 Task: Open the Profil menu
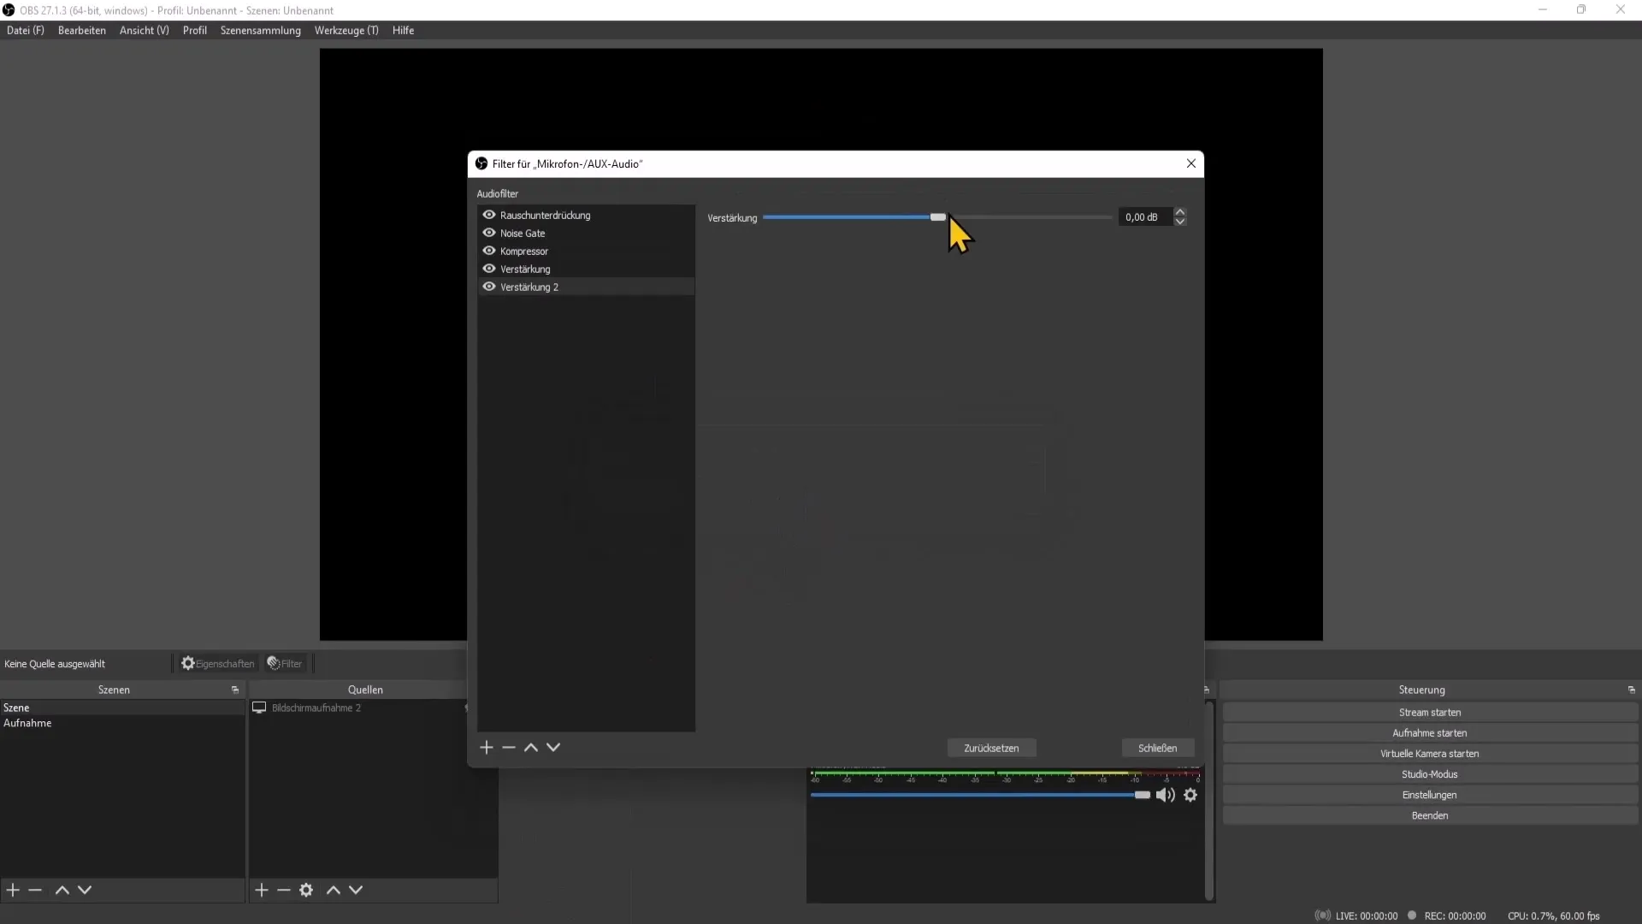tap(195, 30)
